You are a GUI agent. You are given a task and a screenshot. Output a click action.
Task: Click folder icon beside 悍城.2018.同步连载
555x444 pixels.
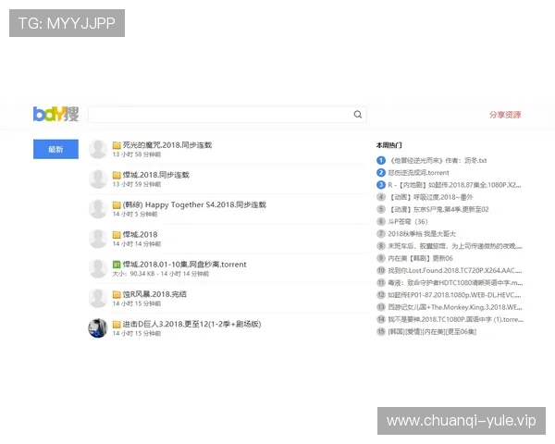click(x=117, y=175)
